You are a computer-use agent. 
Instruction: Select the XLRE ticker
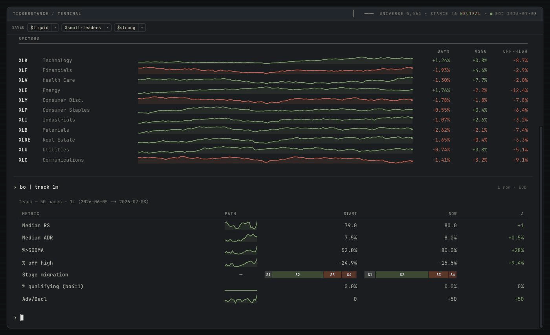[x=24, y=140]
